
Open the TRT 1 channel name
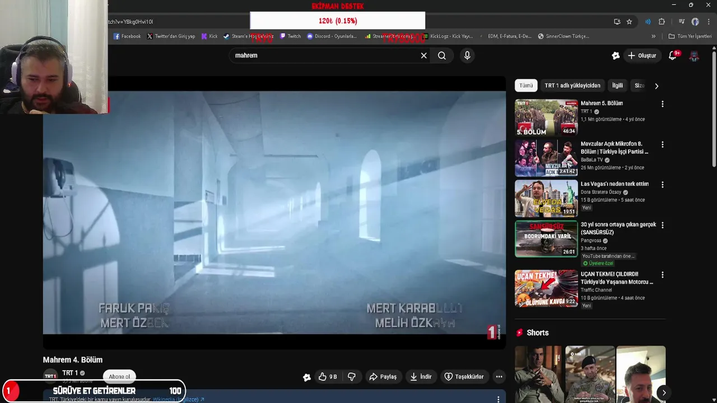pyautogui.click(x=70, y=373)
